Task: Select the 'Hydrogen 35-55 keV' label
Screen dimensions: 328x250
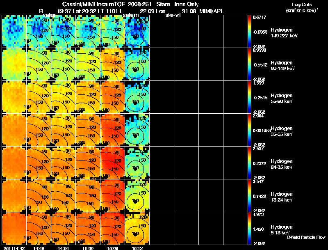Action: point(282,131)
